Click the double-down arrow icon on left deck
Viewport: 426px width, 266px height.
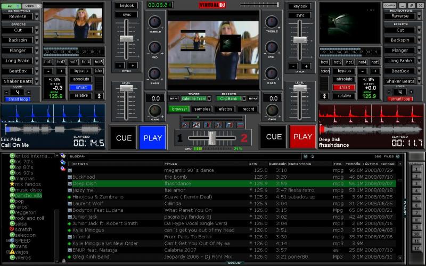99,96
